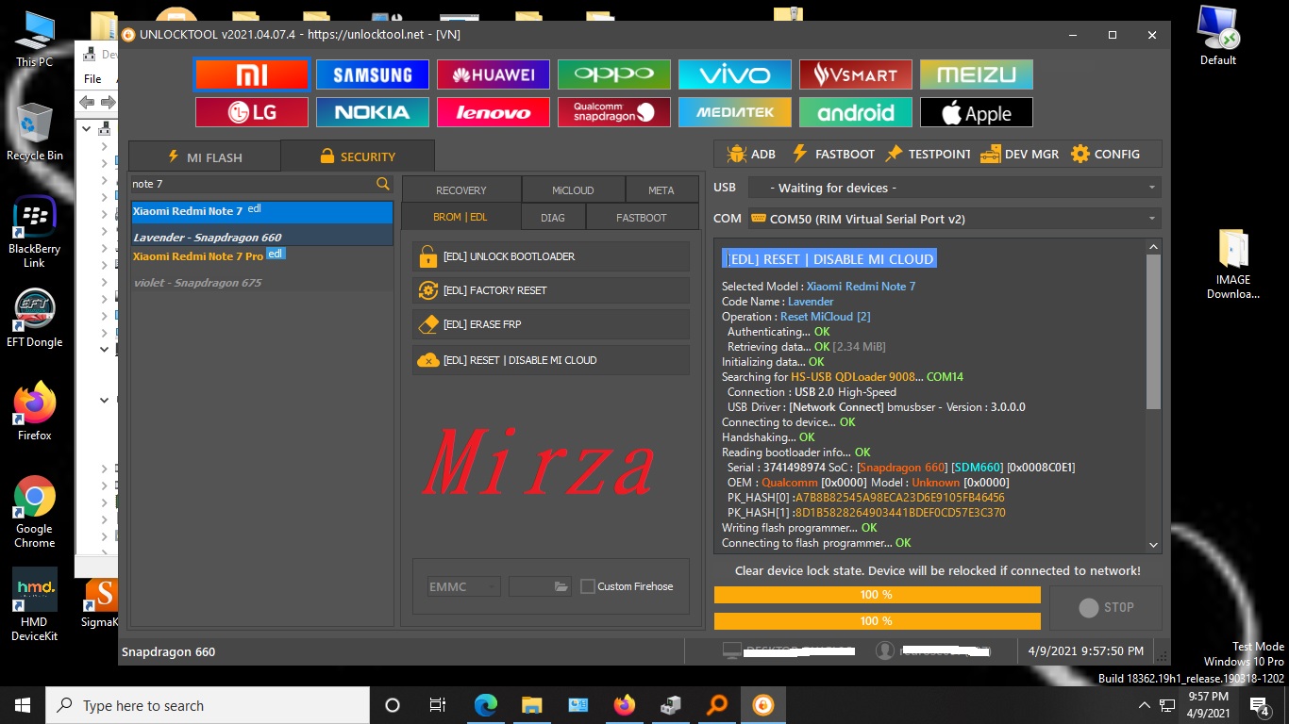Click the upper 100% progress bar

(x=877, y=595)
